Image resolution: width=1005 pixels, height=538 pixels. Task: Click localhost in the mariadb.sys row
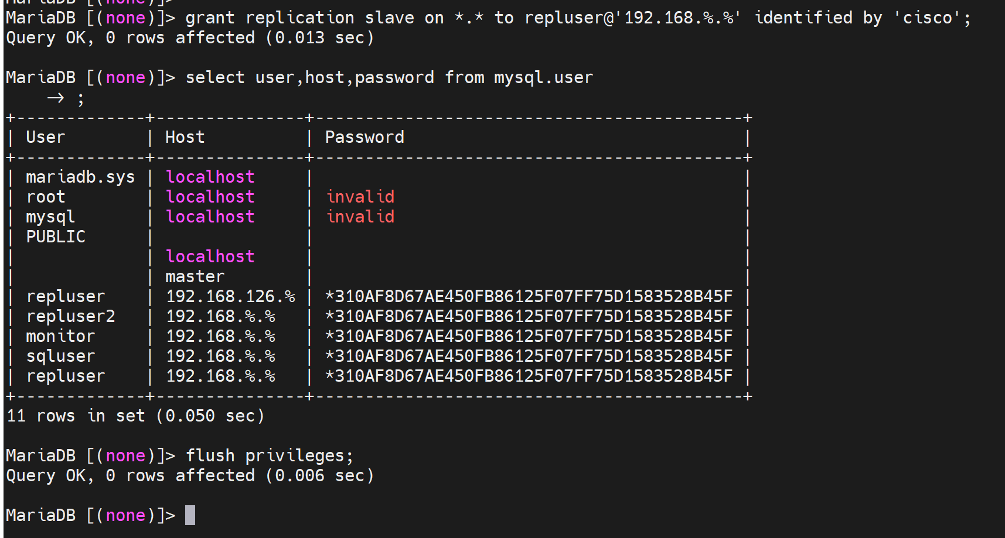point(210,177)
